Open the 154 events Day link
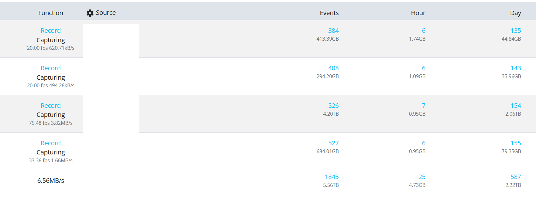 [515, 106]
